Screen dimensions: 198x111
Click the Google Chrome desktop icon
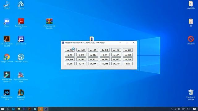[x=7, y=58]
